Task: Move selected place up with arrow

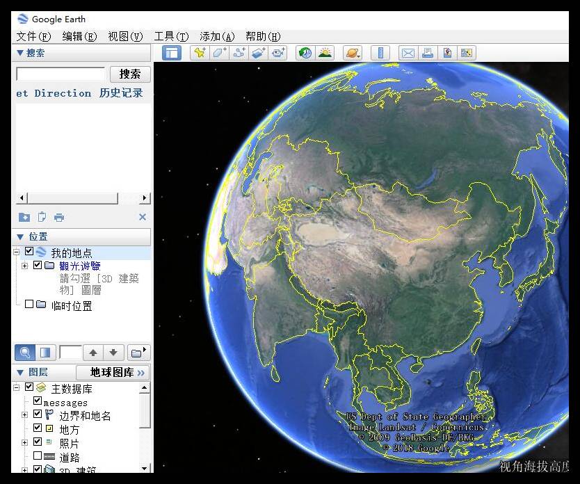Action: click(x=93, y=353)
